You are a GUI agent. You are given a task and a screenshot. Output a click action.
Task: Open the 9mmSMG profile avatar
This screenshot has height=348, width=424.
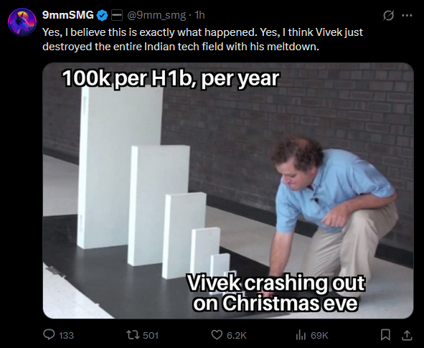click(22, 22)
